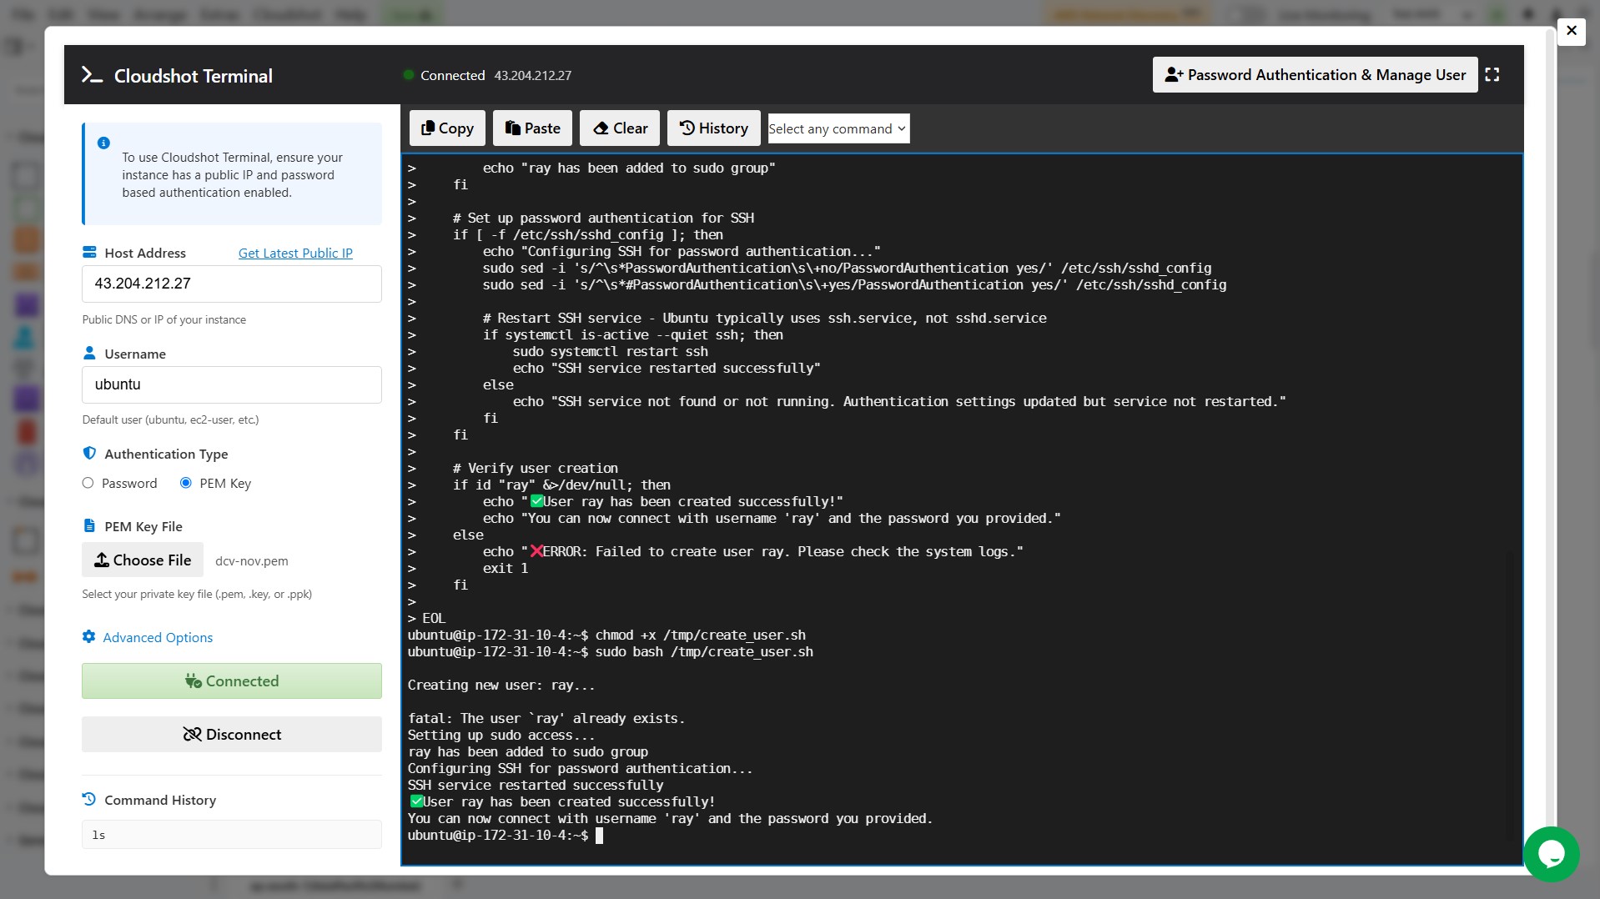The image size is (1600, 899).
Task: Click 'Public DNS or IP of your instance' hint
Action: (164, 320)
